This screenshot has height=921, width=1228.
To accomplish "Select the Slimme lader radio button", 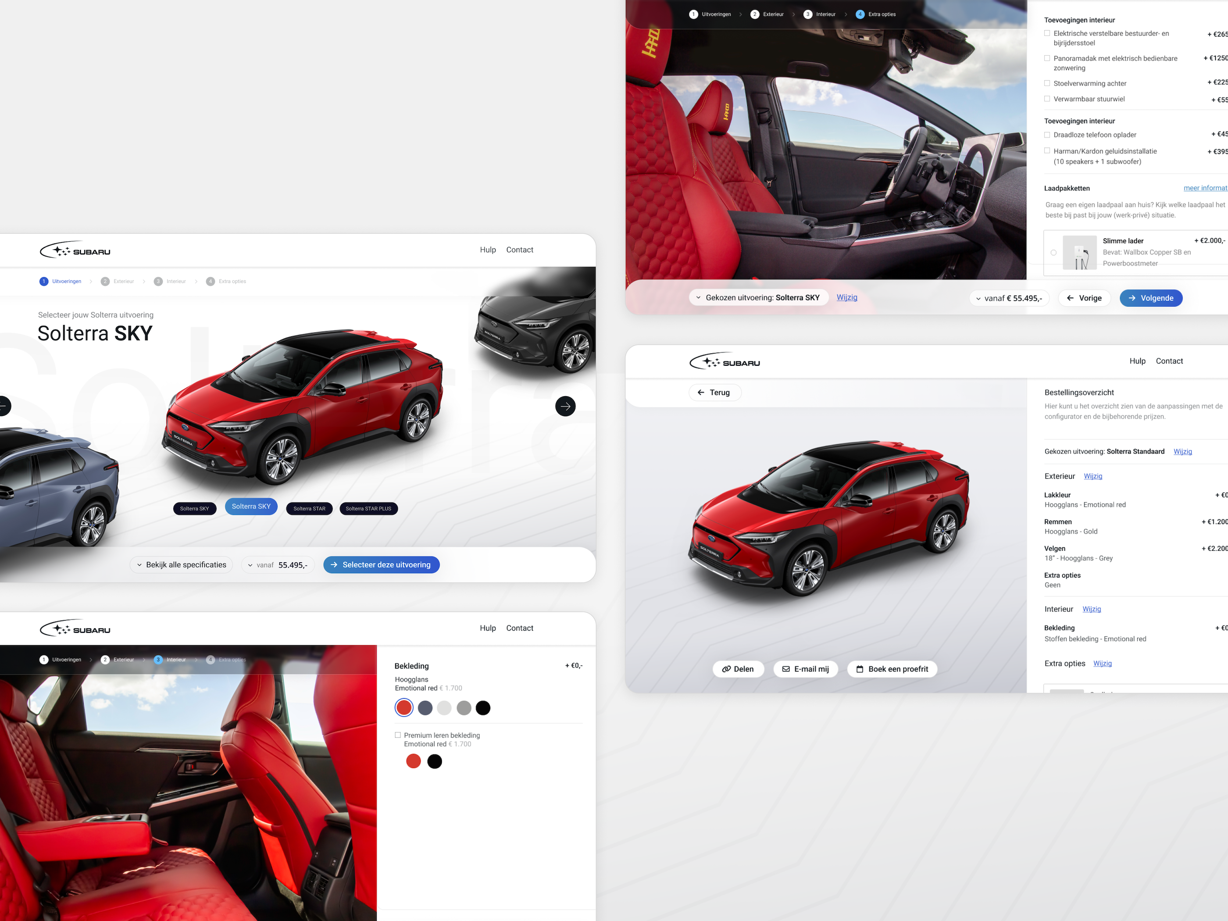I will coord(1053,253).
